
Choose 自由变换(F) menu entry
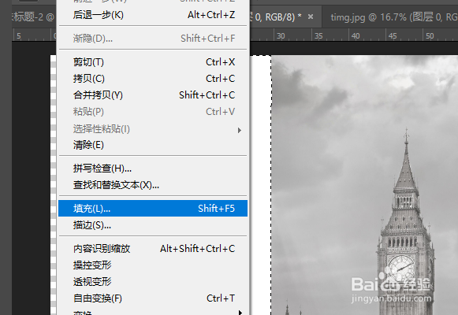(x=153, y=298)
